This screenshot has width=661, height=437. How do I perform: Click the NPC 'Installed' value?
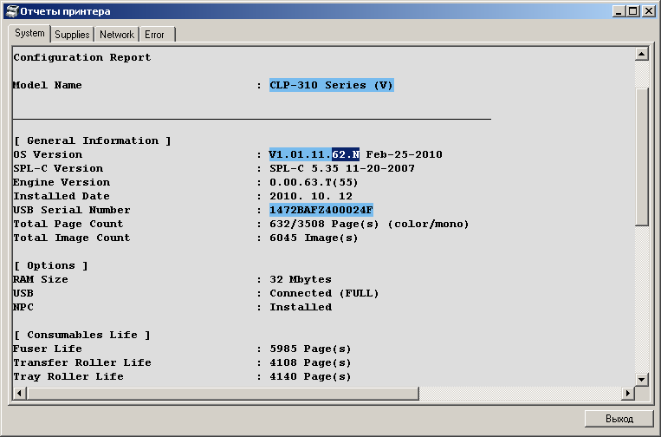point(301,307)
